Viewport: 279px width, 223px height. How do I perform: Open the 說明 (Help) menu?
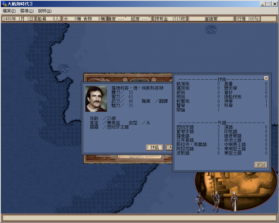pyautogui.click(x=45, y=11)
